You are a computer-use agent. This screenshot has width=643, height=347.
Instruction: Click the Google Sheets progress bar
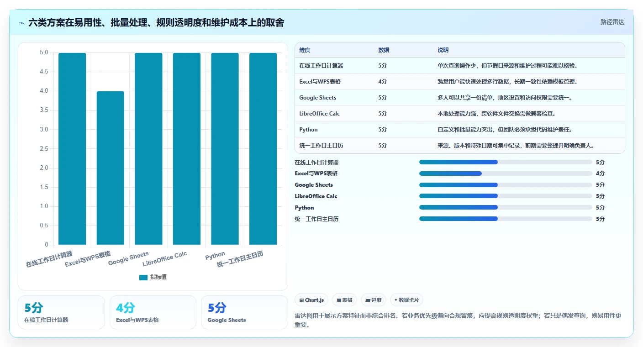click(506, 185)
